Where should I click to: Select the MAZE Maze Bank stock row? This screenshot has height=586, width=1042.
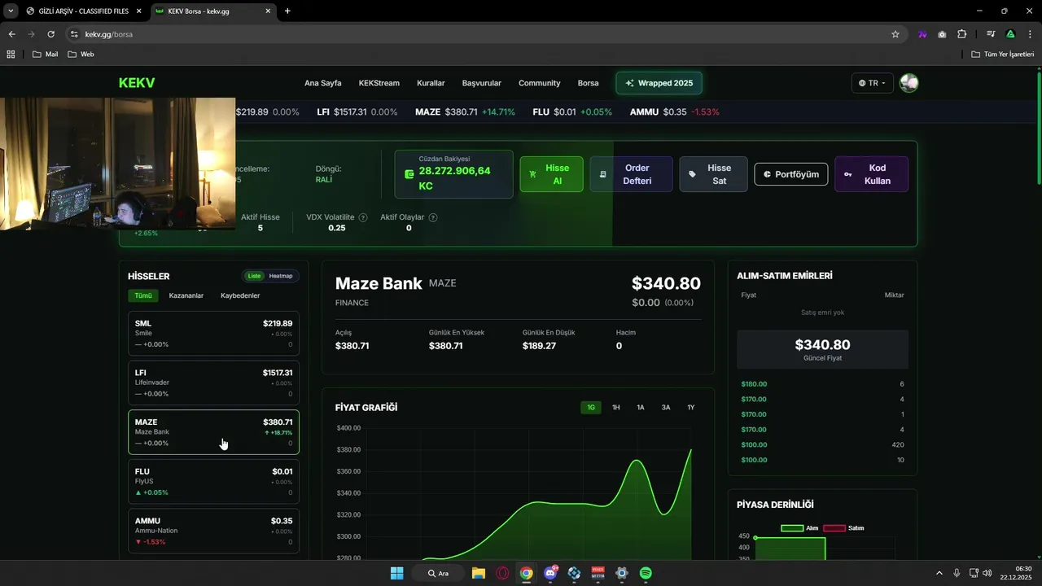(213, 432)
